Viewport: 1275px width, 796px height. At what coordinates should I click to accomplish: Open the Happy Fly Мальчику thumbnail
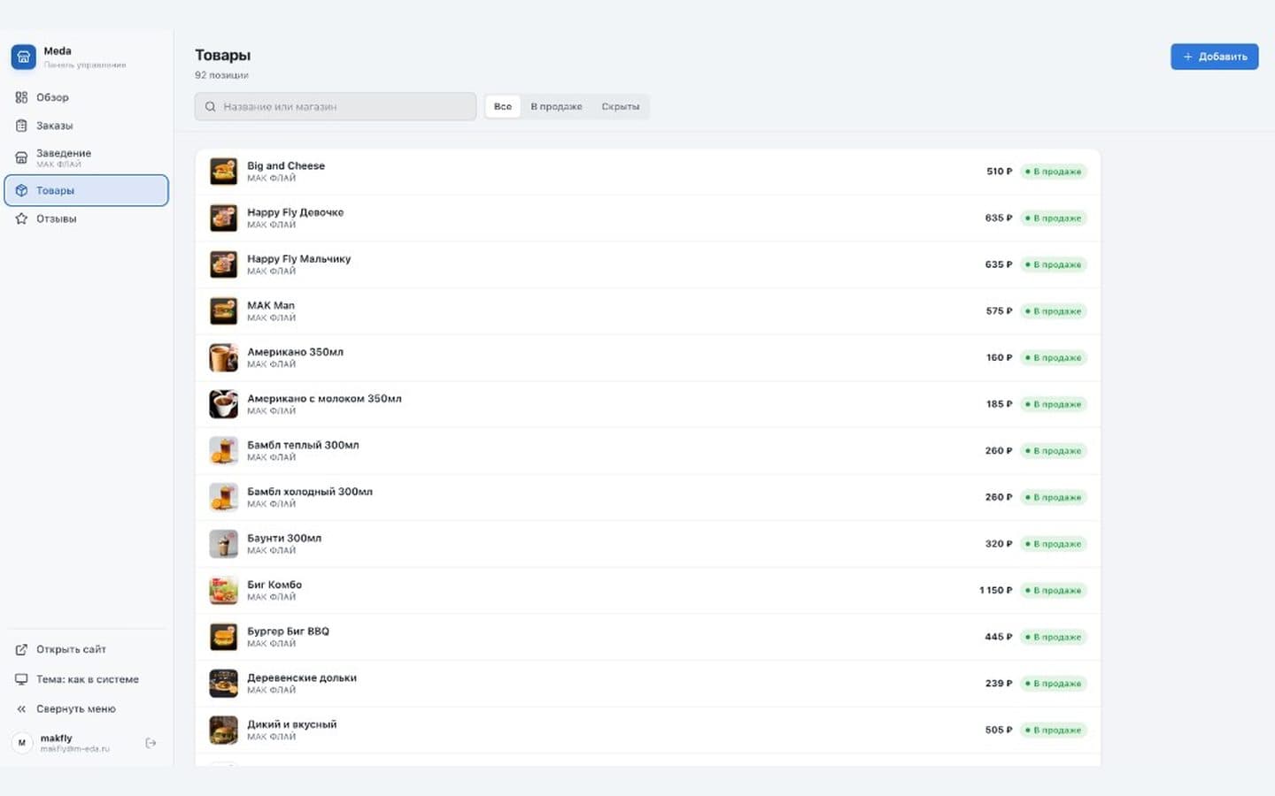point(223,264)
